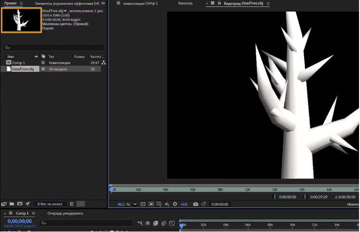The height and width of the screenshot is (232, 360).
Task: Switch to the Проект tab
Action: (x=11, y=3)
